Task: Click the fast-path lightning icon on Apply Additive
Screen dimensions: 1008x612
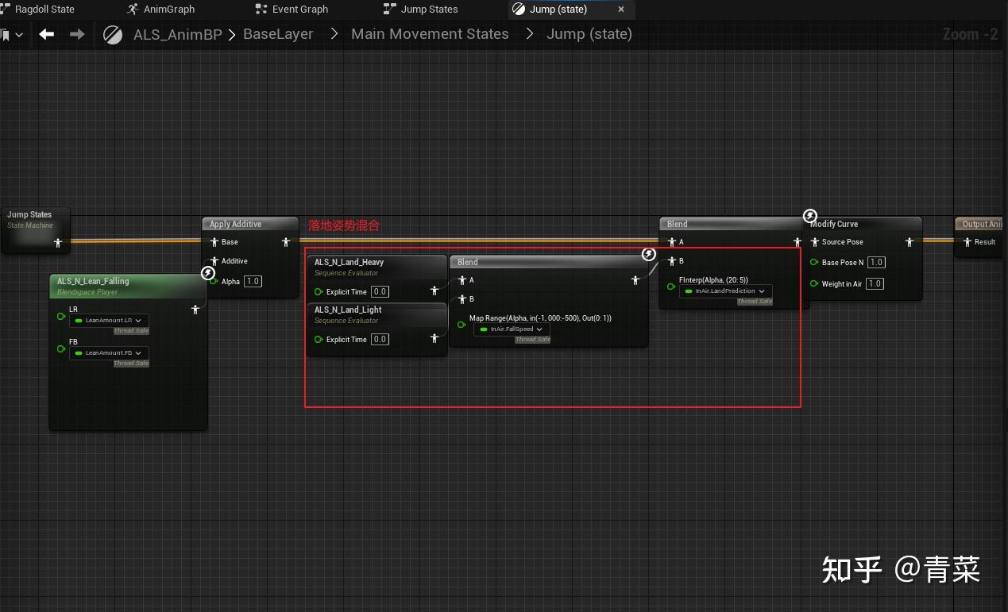Action: point(208,273)
